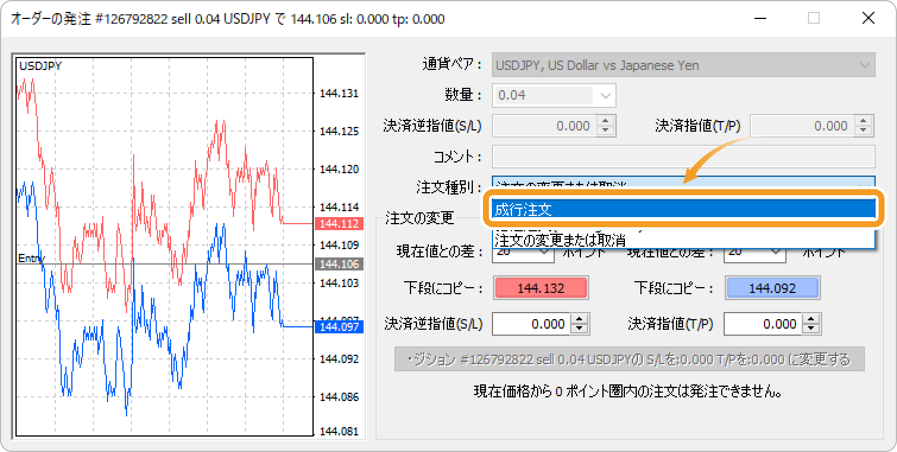897x452 pixels.
Task: Click the 注文の変更 group heading
Action: click(x=419, y=218)
